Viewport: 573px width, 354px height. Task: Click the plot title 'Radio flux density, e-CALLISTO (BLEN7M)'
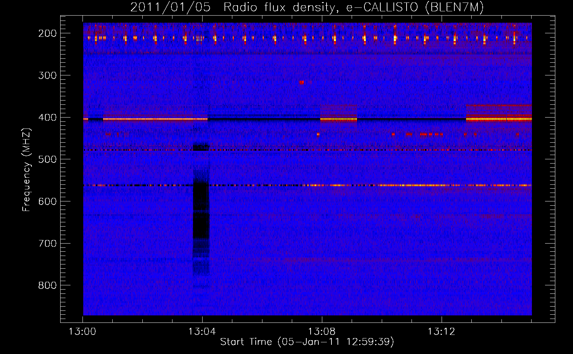353,7
